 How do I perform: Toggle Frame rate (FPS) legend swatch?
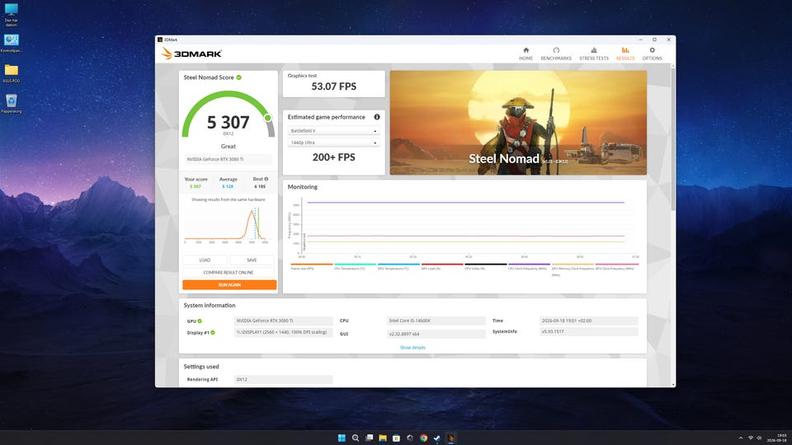[x=312, y=264]
